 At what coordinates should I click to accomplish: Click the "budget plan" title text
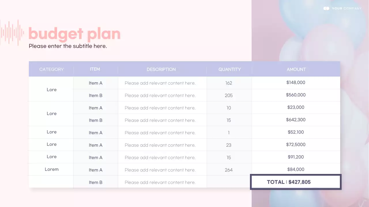pyautogui.click(x=74, y=34)
